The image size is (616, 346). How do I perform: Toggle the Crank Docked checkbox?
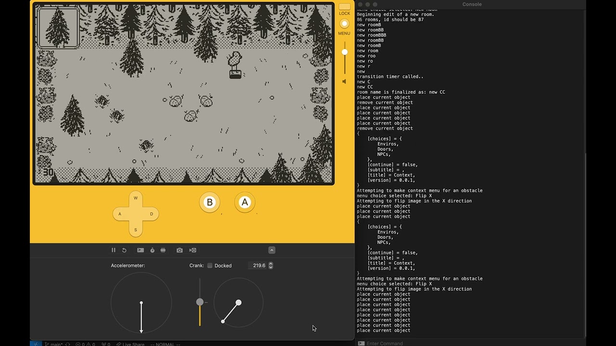[x=210, y=266]
